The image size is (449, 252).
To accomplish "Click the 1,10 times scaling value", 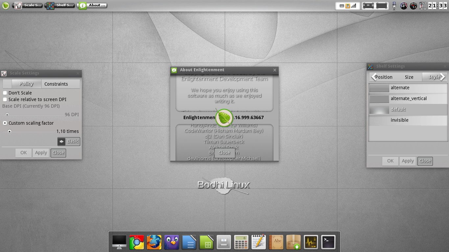I will pyautogui.click(x=68, y=131).
